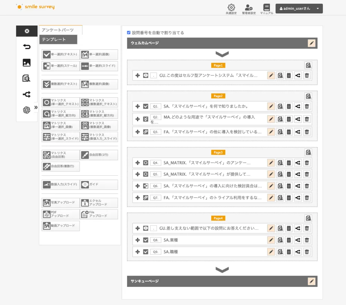Open the admin_user account dropdown
346x305 pixels.
tap(299, 9)
